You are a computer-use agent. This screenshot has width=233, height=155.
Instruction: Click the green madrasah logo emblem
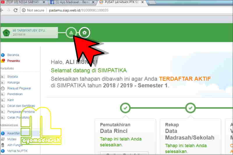click(x=6, y=33)
